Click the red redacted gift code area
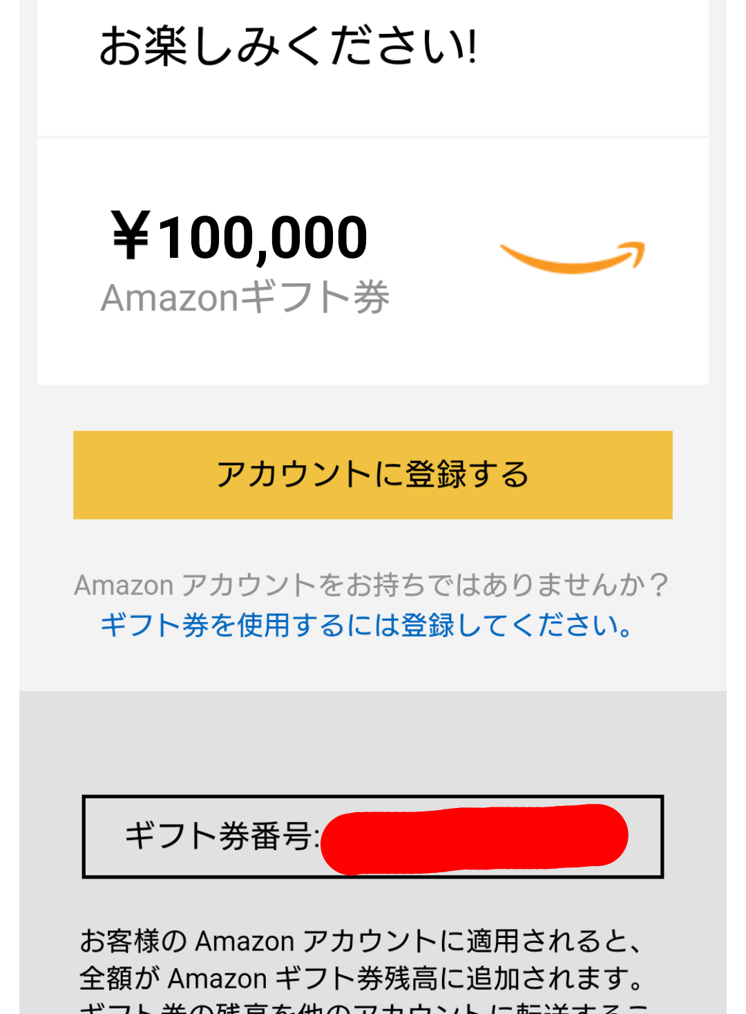 (x=474, y=837)
